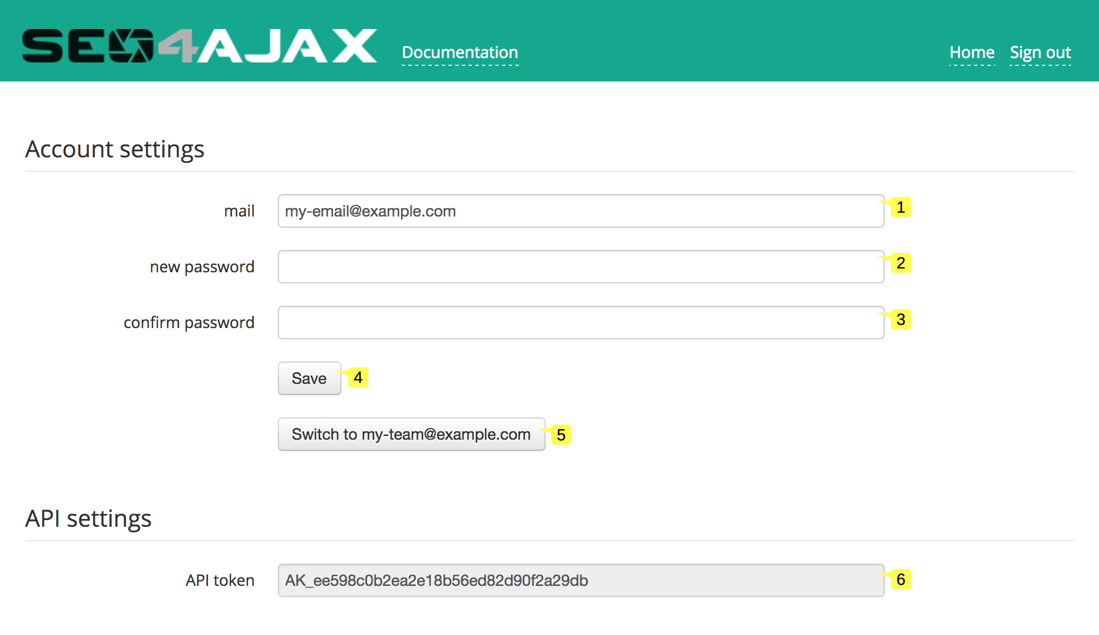Click the Account settings heading
1099x635 pixels.
114,148
